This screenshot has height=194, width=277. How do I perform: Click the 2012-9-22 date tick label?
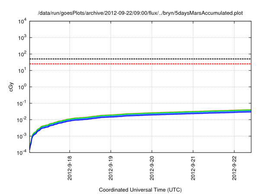coord(234,168)
